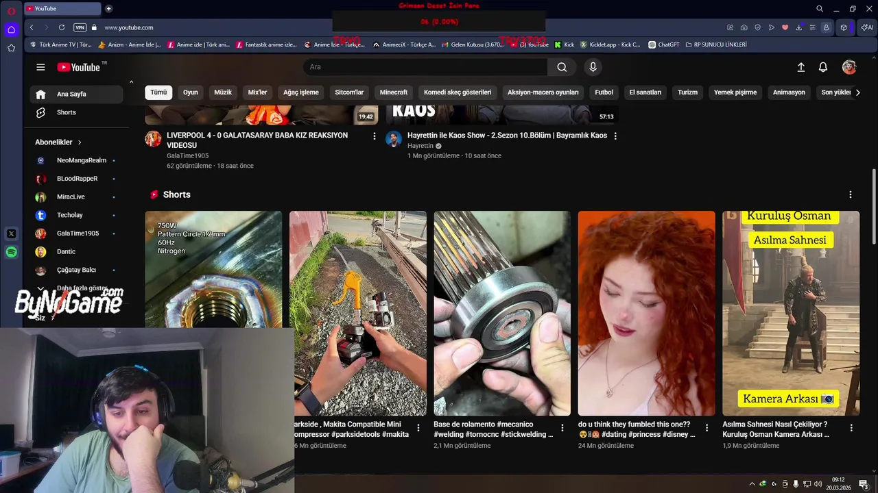Open the account avatar menu
Viewport: 878px width, 493px height.
coord(849,67)
